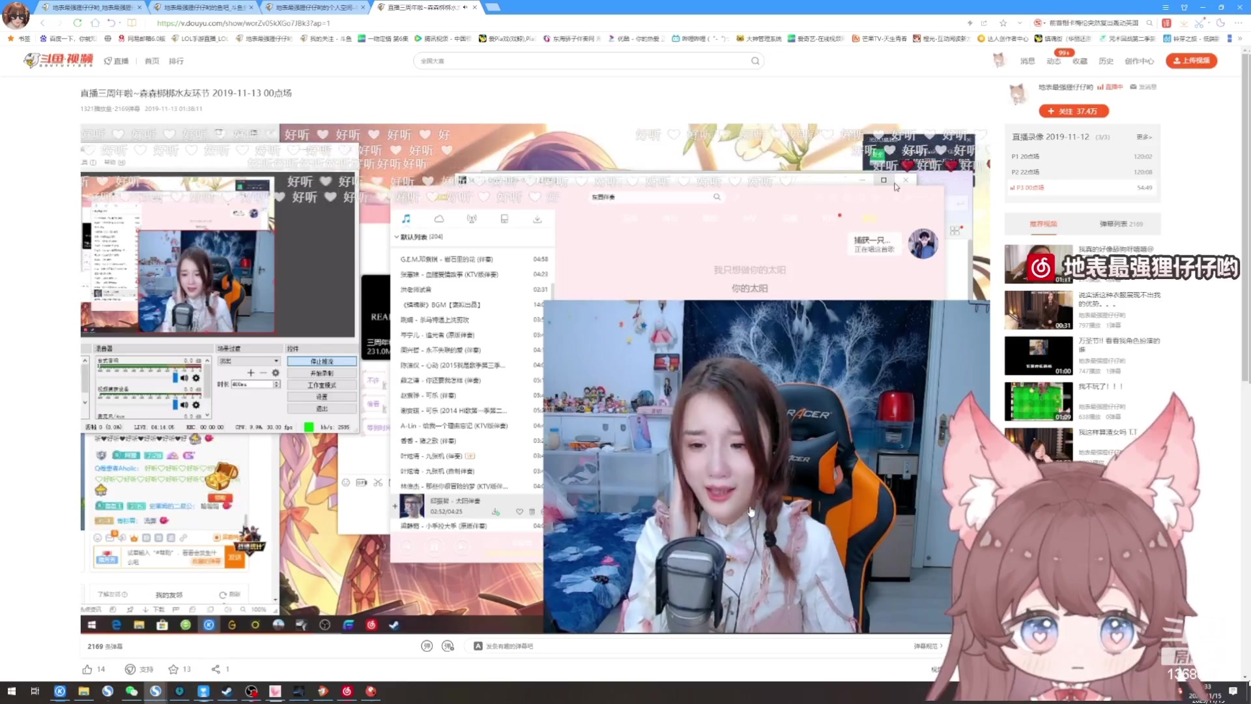
Task: Open recommended video 我不玩了 thumbnail
Action: [1038, 401]
